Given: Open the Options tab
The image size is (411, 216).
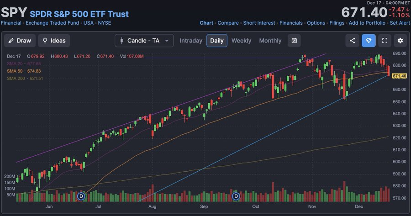Looking at the screenshot, I should (x=316, y=23).
